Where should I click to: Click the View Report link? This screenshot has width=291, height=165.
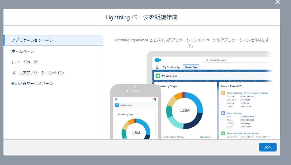click(x=205, y=137)
